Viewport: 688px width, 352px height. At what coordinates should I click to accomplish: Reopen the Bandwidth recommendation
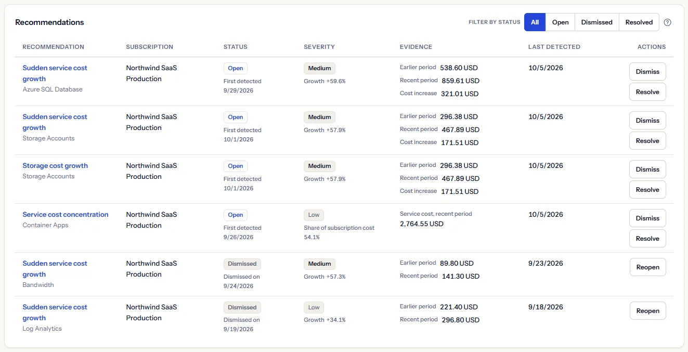pyautogui.click(x=647, y=267)
